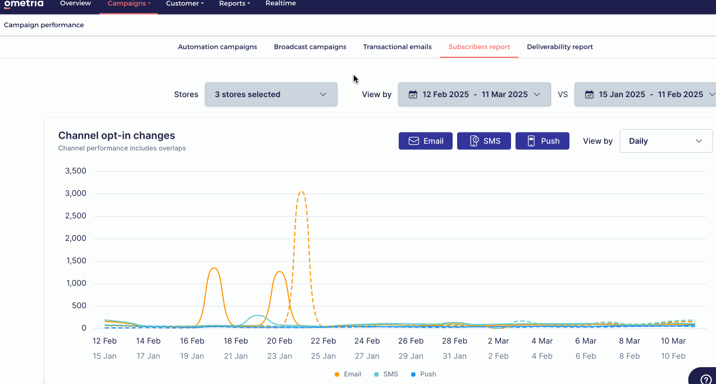Open the 12 Feb 2025 - 11 Mar 2025 date picker
This screenshot has height=384, width=716.
[475, 94]
